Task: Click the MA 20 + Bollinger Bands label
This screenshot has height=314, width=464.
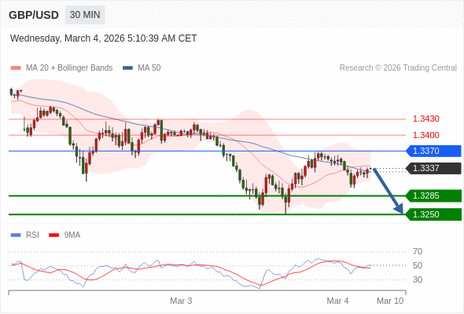Action: point(69,68)
